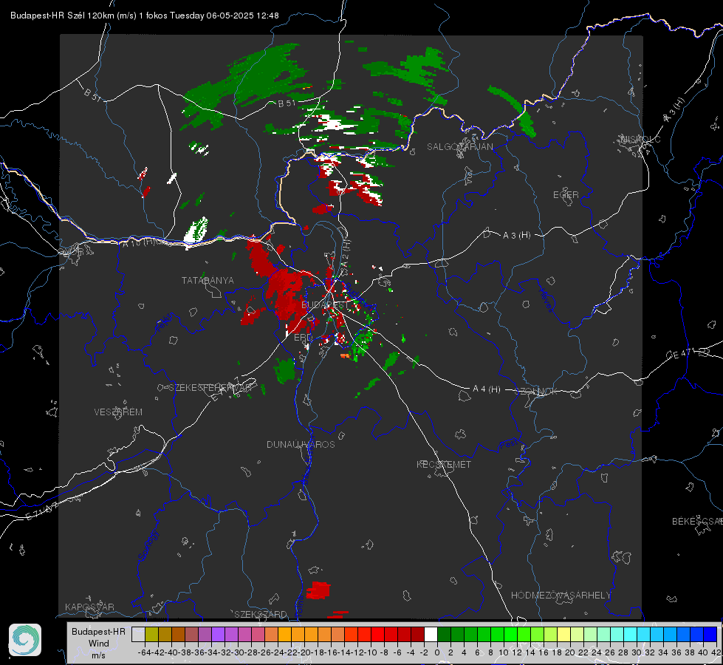Select the light gray first legend swatch
Image resolution: width=723 pixels, height=665 pixels.
(138, 635)
